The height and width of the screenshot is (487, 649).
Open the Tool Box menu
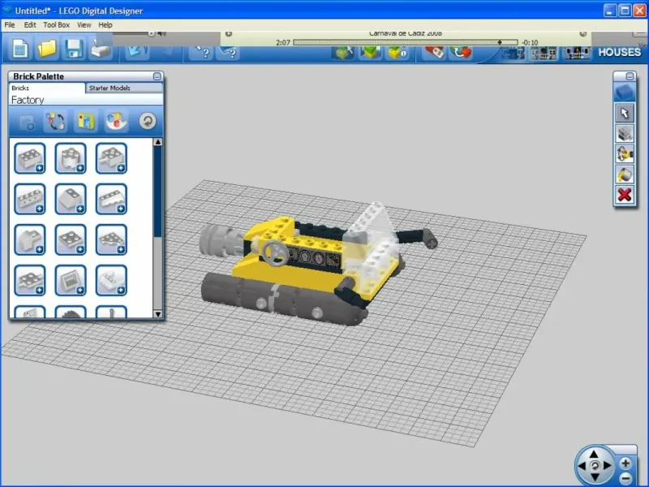pyautogui.click(x=57, y=25)
